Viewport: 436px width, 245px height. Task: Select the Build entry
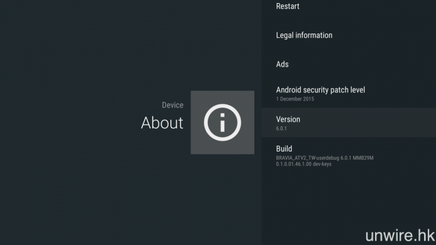(349, 156)
